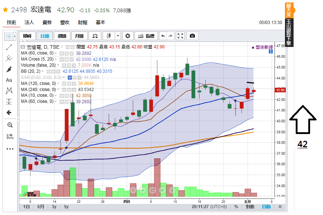Open the 營收 tab
The width and height of the screenshot is (323, 215).
pos(65,22)
